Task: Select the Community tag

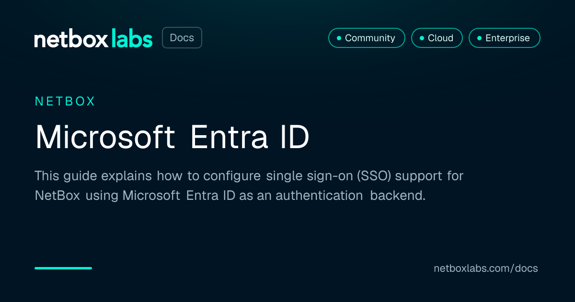Action: point(367,38)
